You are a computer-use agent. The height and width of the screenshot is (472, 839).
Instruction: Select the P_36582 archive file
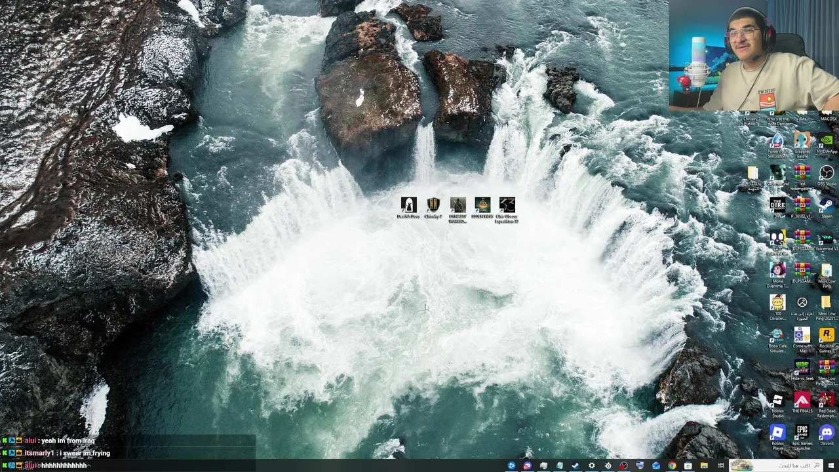(x=802, y=208)
